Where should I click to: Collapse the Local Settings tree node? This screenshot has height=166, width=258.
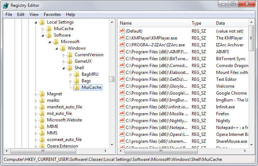coord(36,22)
